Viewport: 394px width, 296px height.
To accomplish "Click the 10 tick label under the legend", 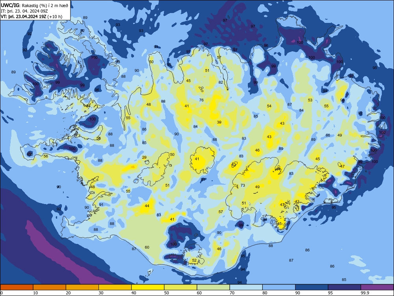I will coord(35,293).
